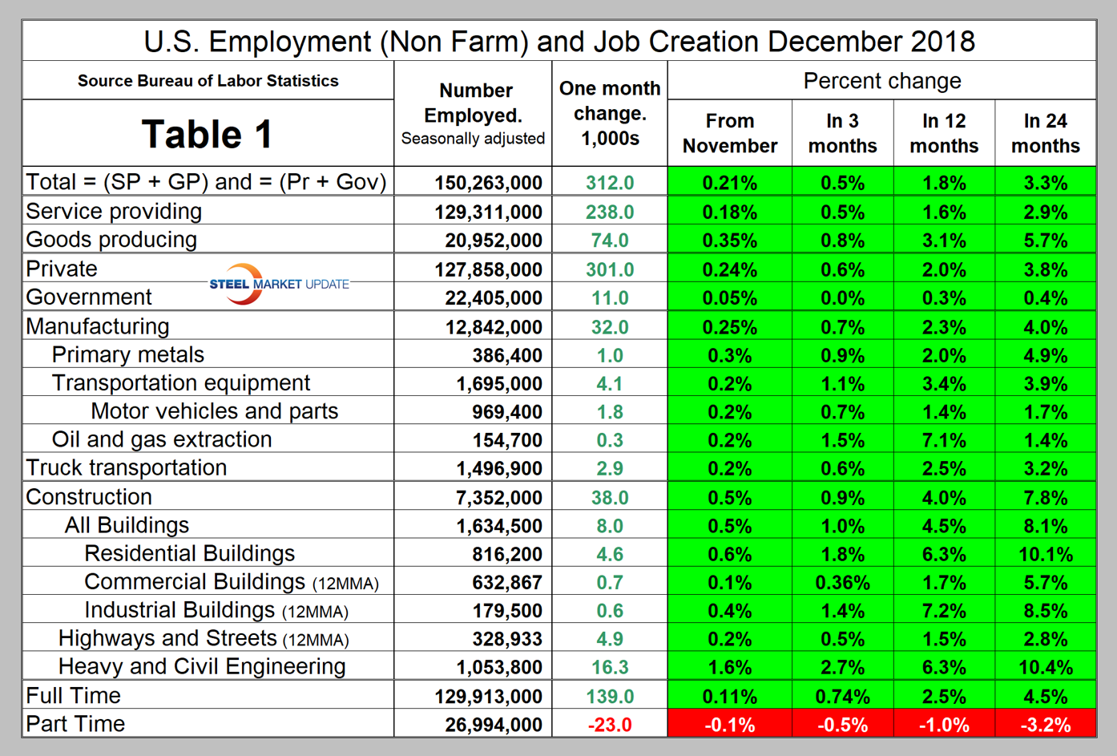
Task: Select the In 24 months column header
Action: (x=1045, y=133)
